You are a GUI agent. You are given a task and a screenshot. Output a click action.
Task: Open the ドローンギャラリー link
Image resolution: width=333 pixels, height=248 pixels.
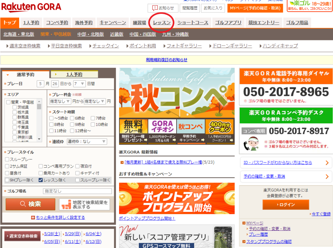pyautogui.click(x=232, y=46)
